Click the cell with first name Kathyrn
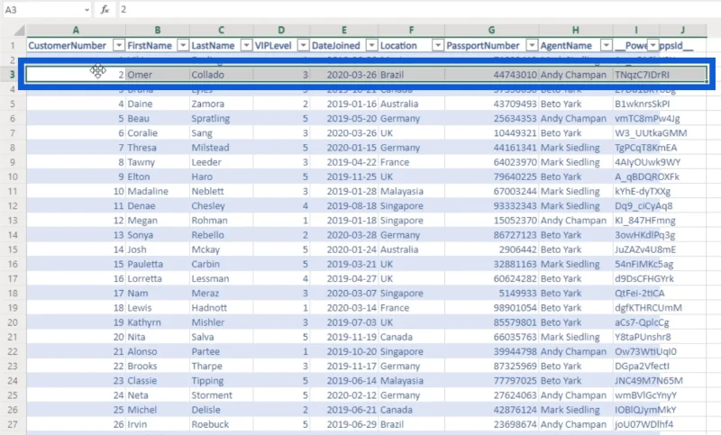The height and width of the screenshot is (435, 721). click(158, 322)
